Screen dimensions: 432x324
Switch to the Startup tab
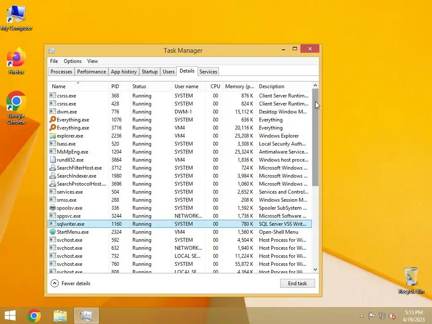click(150, 72)
